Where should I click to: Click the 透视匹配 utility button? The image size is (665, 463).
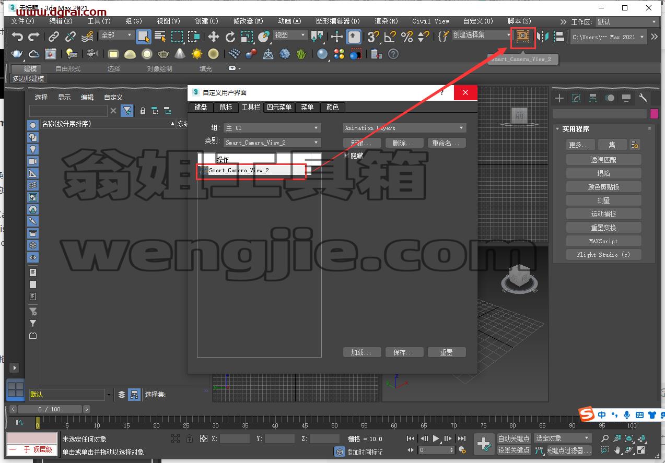[x=603, y=160]
